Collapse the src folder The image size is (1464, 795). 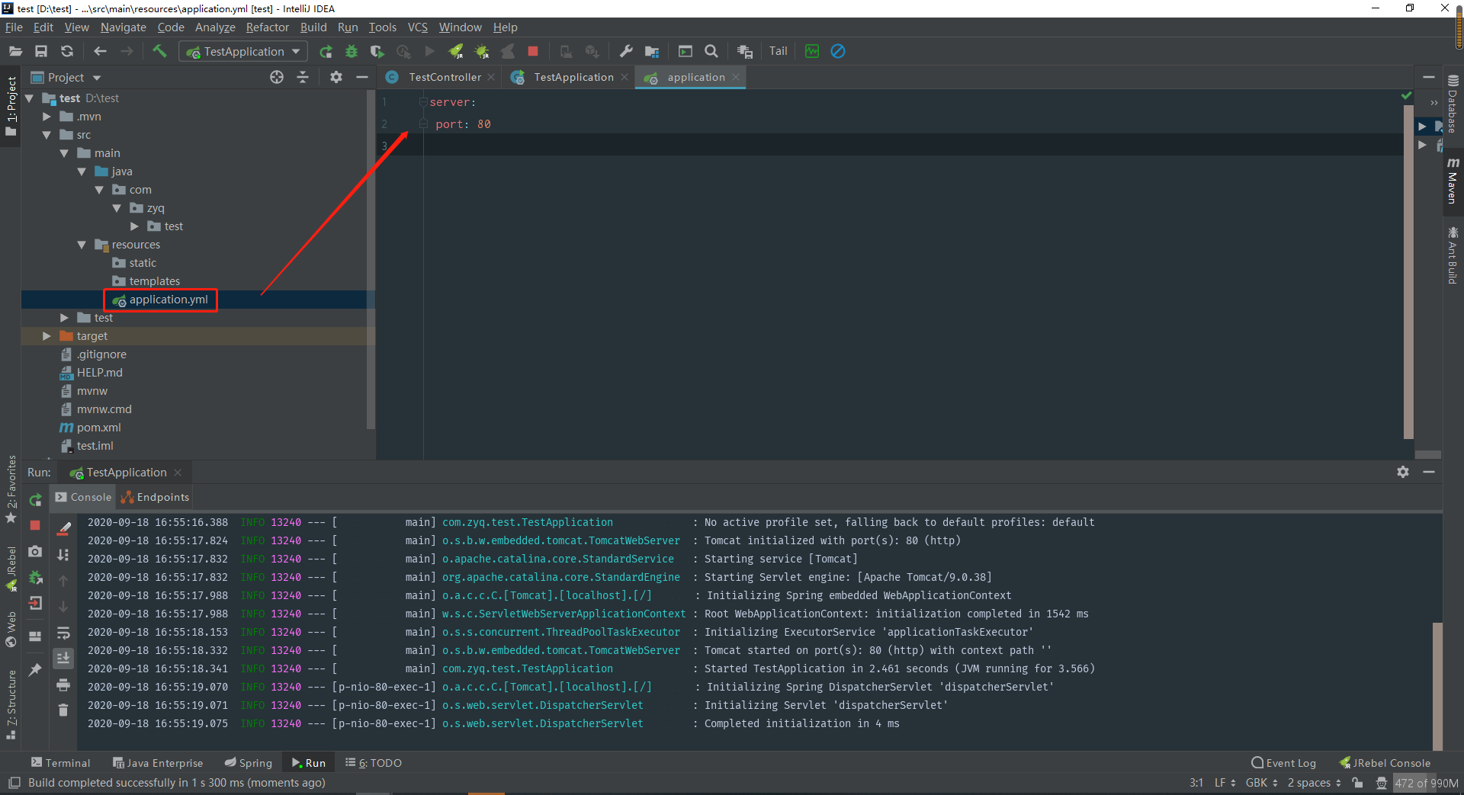[47, 135]
